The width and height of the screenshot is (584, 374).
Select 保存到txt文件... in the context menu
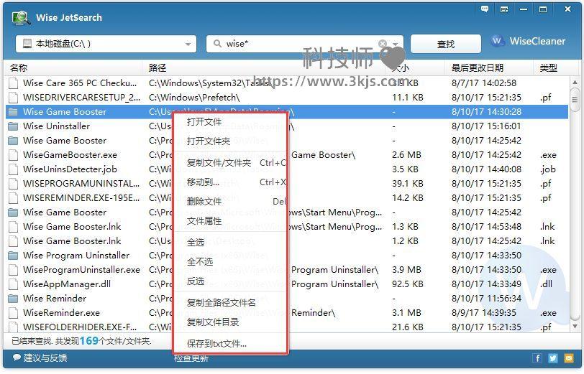(x=231, y=344)
